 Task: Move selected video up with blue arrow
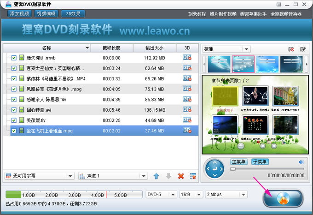[156, 176]
